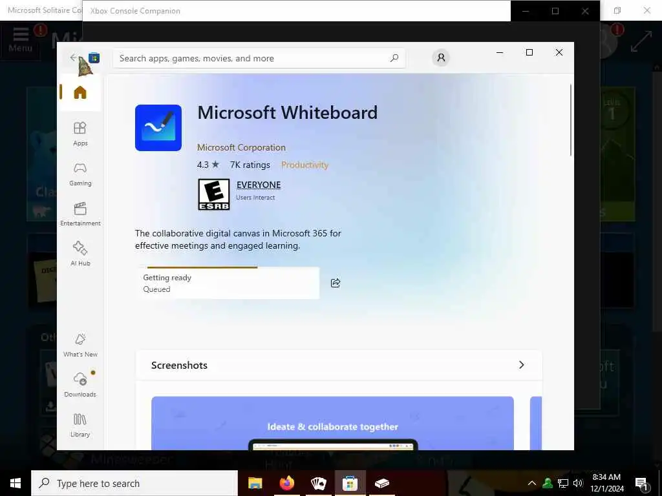Click the ESRB Everyone rating badge
This screenshot has height=496, width=662.
point(214,194)
